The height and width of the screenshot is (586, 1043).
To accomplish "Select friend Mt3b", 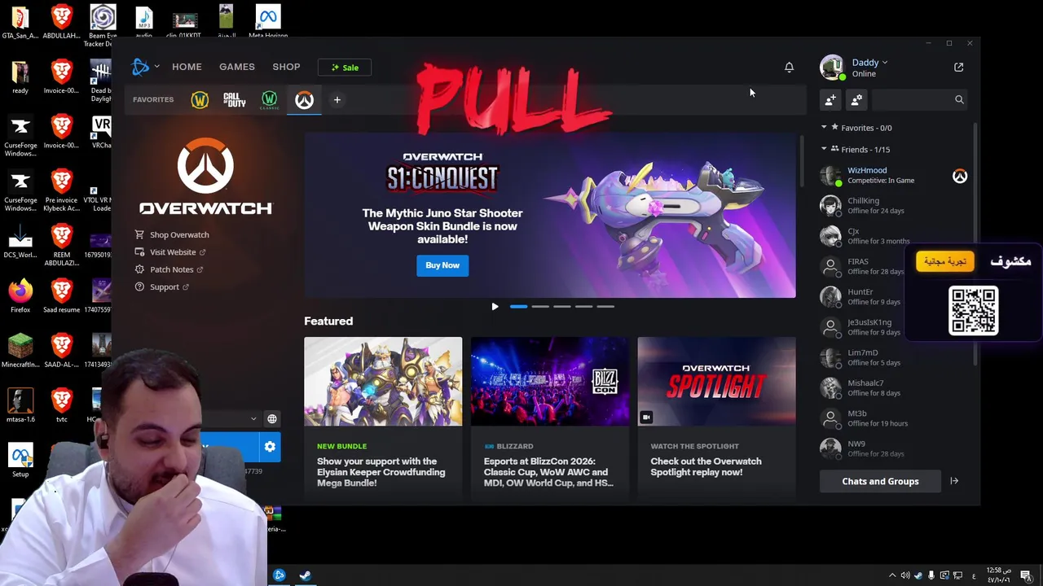I will [895, 418].
